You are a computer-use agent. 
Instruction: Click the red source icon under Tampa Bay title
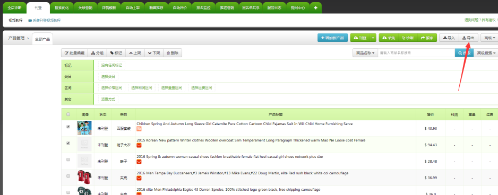[139, 178]
